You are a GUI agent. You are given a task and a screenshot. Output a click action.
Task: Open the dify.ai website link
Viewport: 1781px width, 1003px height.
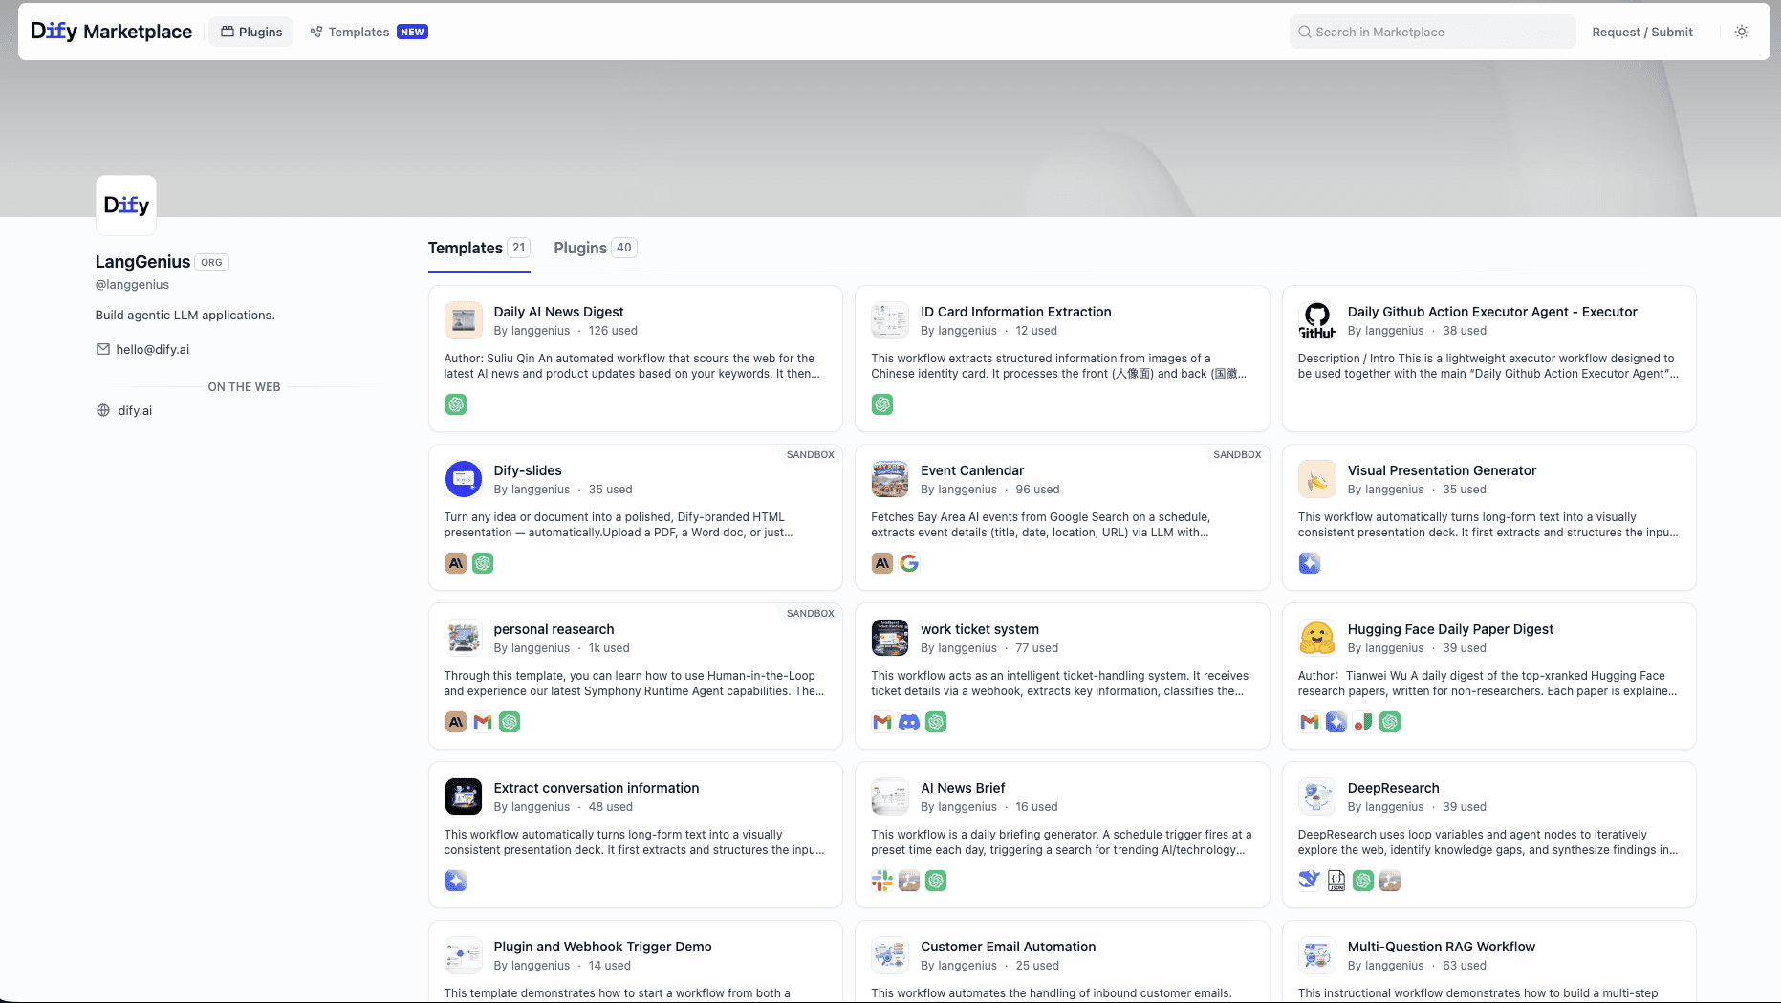[135, 410]
